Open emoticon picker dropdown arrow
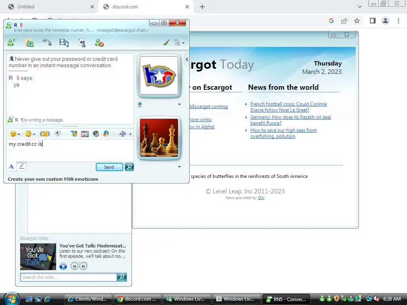 tap(19, 134)
